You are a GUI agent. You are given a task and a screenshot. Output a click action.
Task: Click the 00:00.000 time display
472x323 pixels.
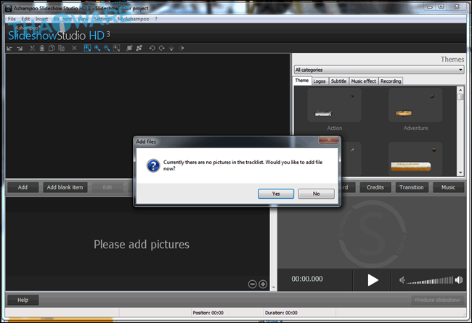click(x=307, y=279)
